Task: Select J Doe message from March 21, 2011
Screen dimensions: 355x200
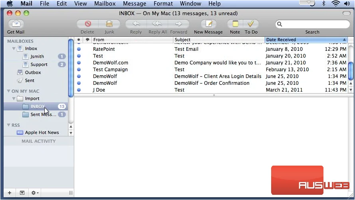Action: [x=212, y=90]
